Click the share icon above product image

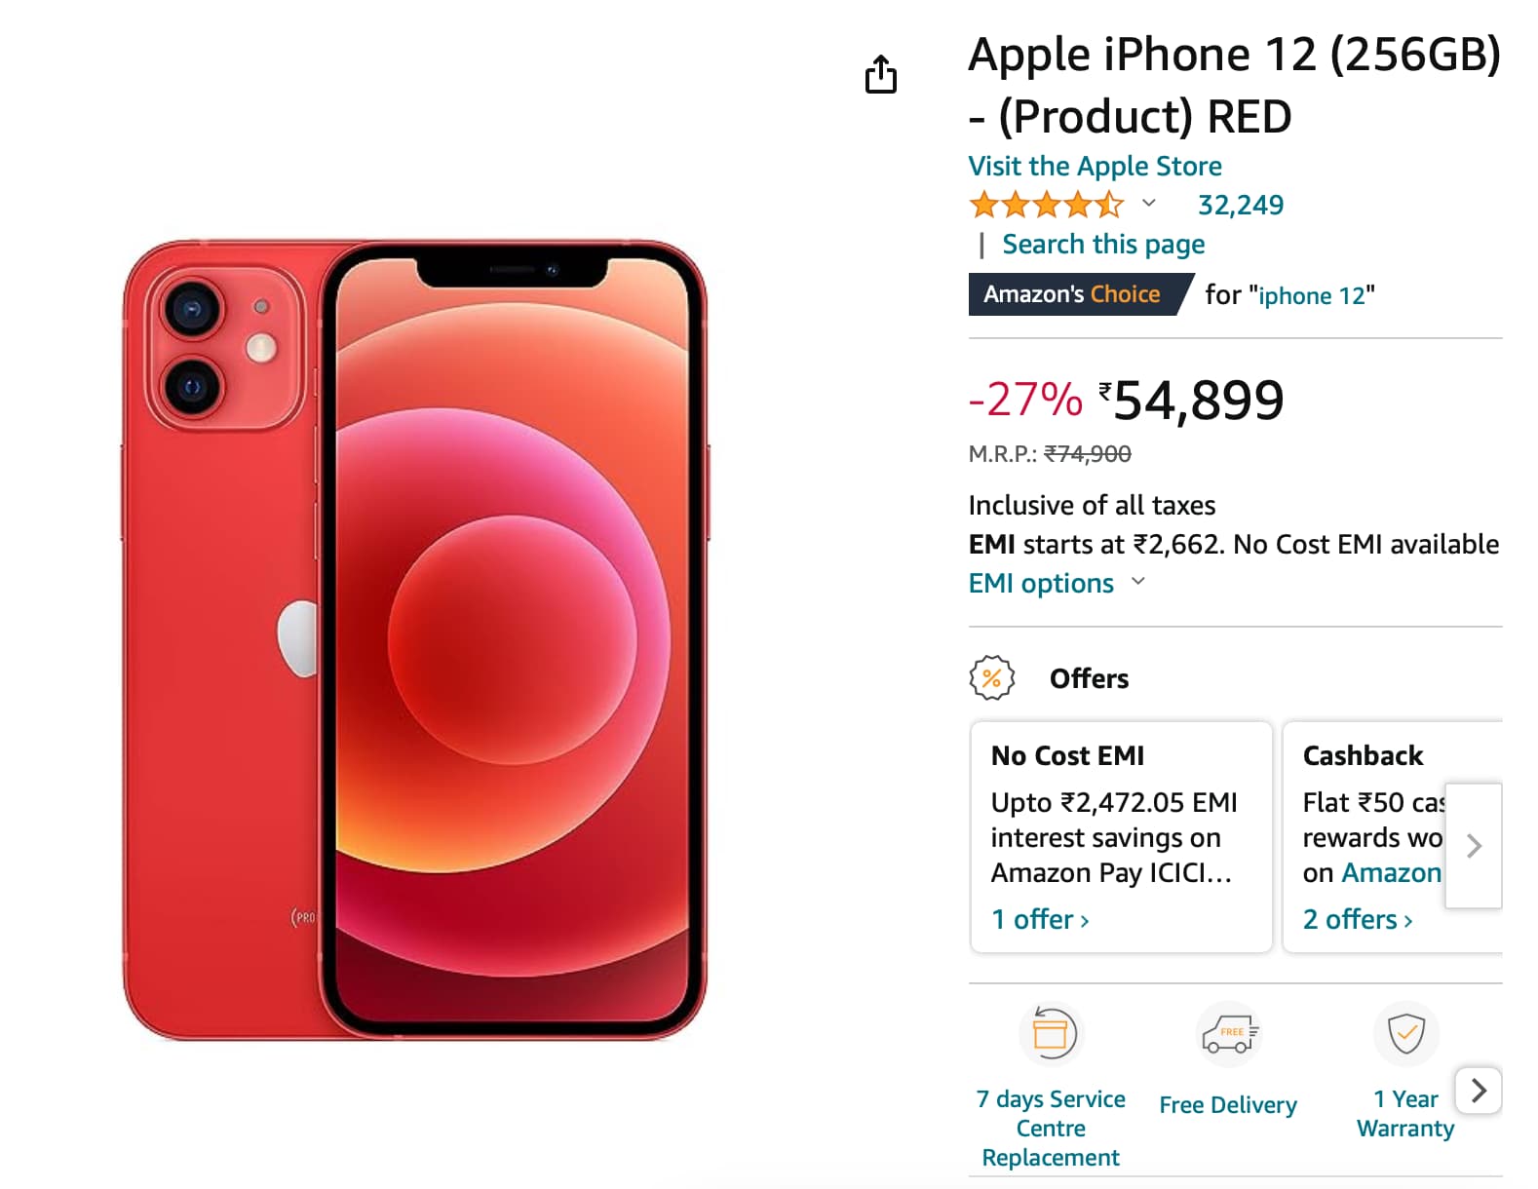(880, 74)
